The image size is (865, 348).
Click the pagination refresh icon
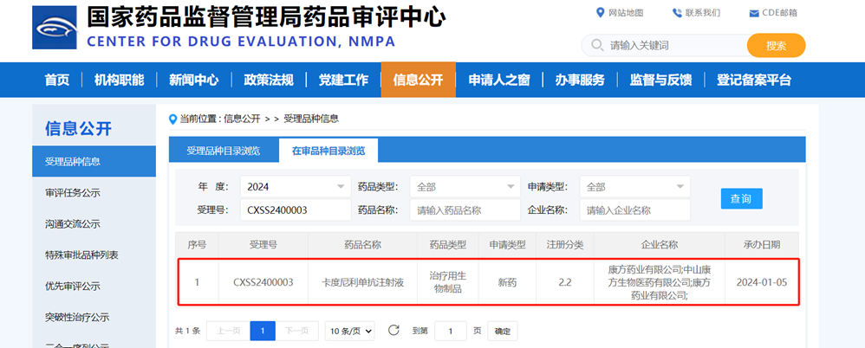[x=393, y=331]
